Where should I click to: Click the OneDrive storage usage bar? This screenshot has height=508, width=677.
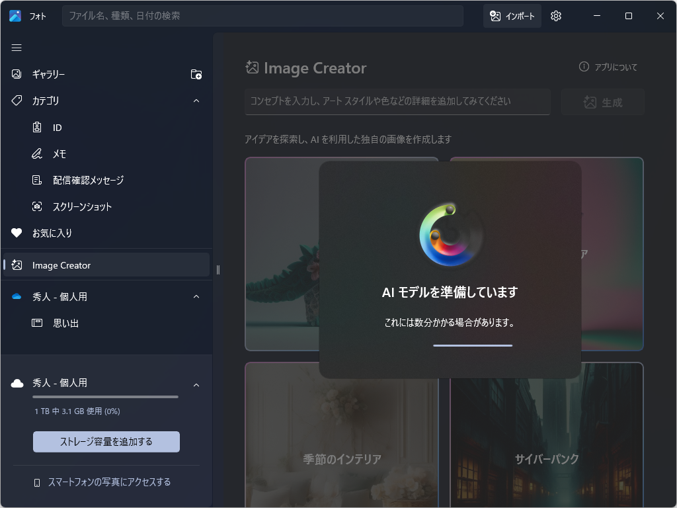point(106,397)
